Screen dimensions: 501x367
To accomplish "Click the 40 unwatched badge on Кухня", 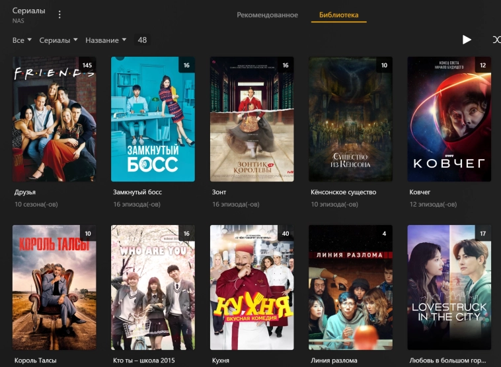I will click(x=286, y=233).
